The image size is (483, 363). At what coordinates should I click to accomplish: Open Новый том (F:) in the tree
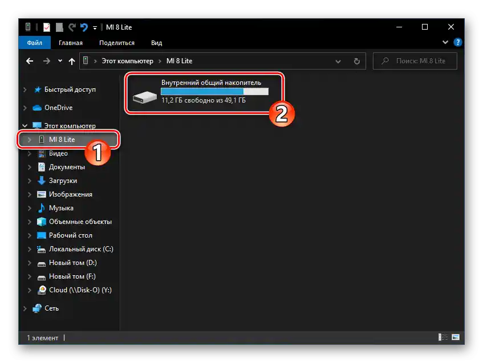(x=72, y=276)
